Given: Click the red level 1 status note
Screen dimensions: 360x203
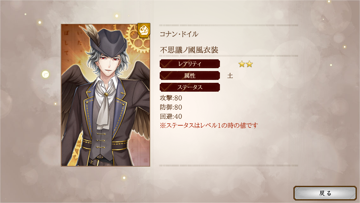Looking at the screenshot, I should click(209, 126).
